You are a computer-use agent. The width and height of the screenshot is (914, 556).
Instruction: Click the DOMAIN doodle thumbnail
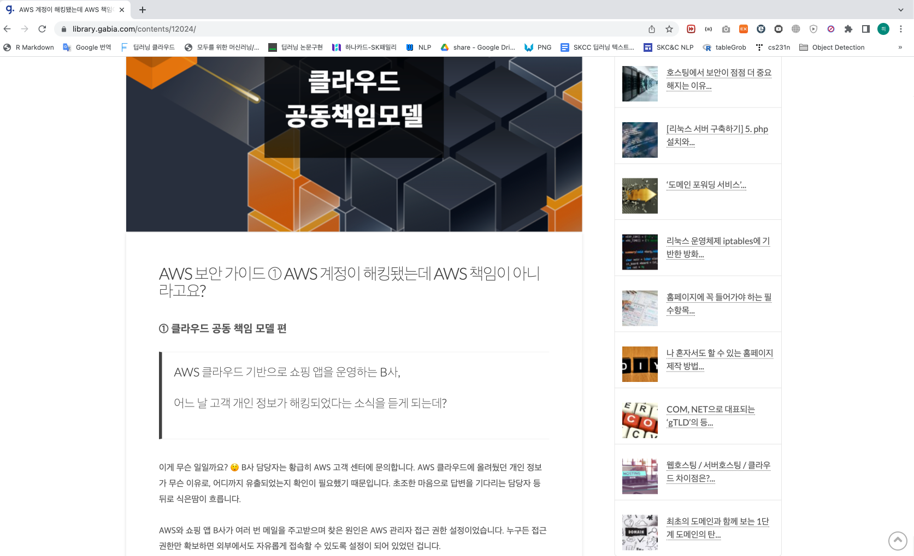coord(640,532)
